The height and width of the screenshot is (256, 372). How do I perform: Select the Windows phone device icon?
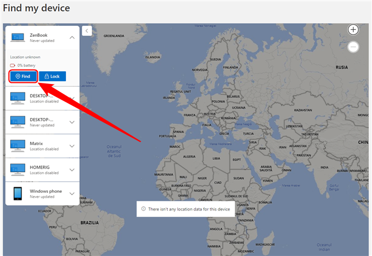pyautogui.click(x=18, y=193)
